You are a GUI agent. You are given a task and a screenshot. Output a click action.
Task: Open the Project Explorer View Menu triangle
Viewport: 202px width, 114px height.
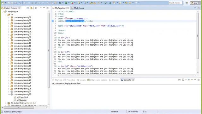[41, 8]
